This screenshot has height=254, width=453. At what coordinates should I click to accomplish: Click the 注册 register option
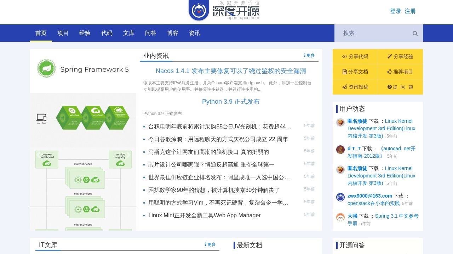[410, 11]
